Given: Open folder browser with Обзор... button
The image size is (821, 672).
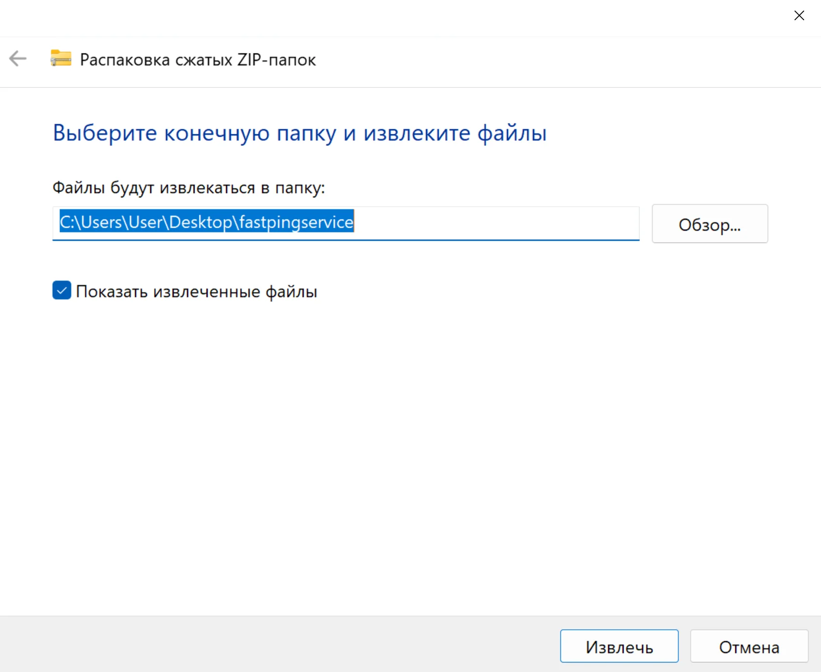Looking at the screenshot, I should pos(709,224).
